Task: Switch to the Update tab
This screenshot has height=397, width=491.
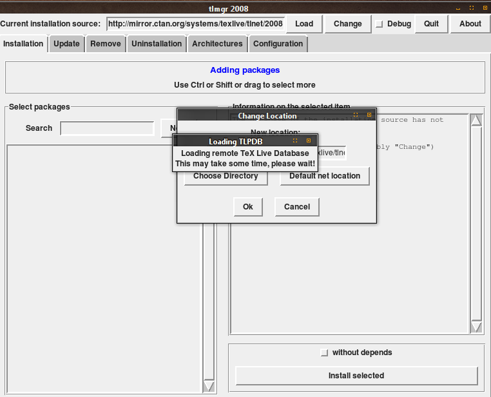Action: click(66, 44)
